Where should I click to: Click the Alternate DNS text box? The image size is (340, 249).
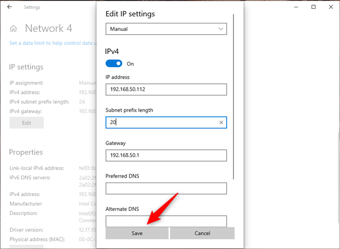[x=166, y=221]
